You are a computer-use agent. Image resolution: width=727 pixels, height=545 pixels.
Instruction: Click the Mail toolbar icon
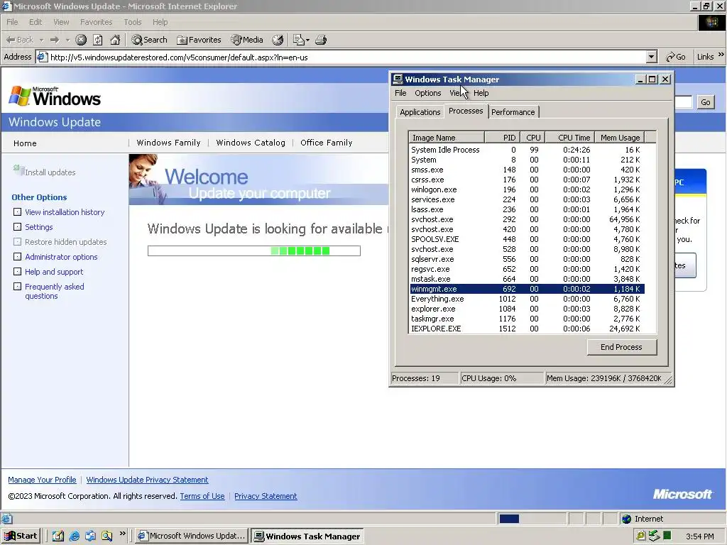tap(299, 40)
